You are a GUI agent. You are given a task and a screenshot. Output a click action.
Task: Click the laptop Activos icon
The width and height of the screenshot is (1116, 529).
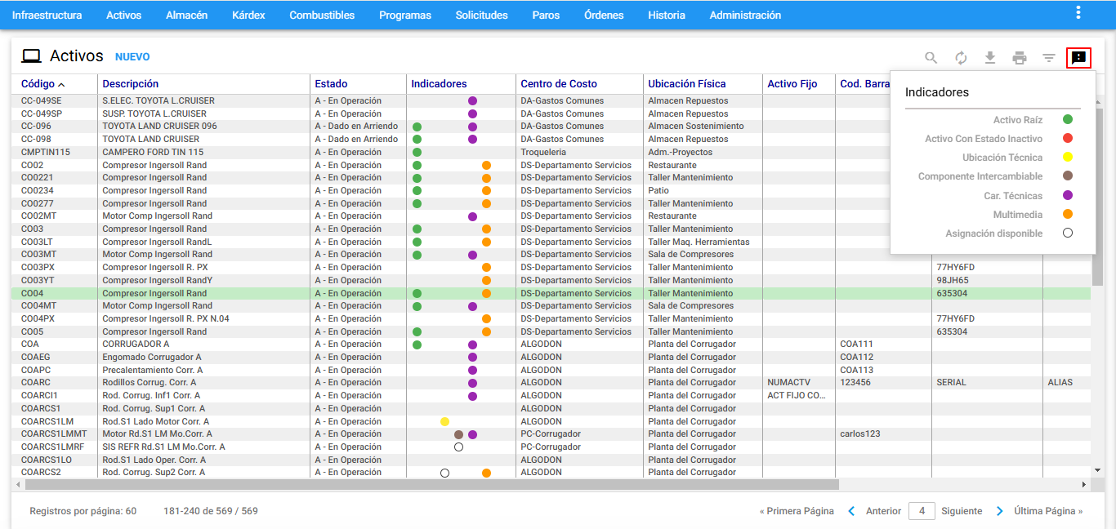(x=31, y=56)
